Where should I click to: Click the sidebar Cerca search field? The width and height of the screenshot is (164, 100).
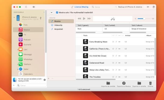31,86
